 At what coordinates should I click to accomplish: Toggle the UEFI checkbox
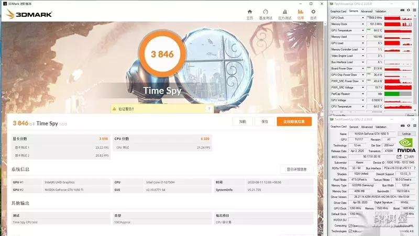click(x=405, y=156)
